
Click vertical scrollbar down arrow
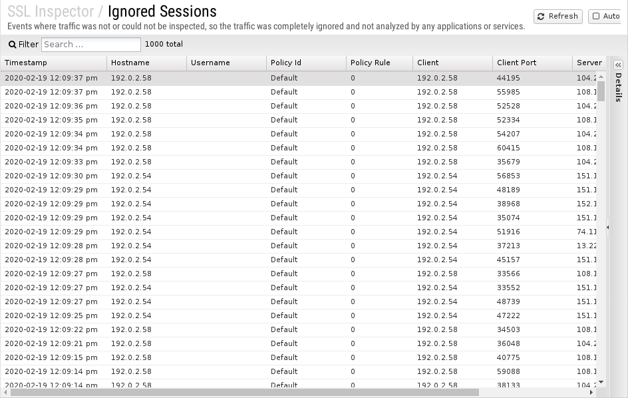601,383
